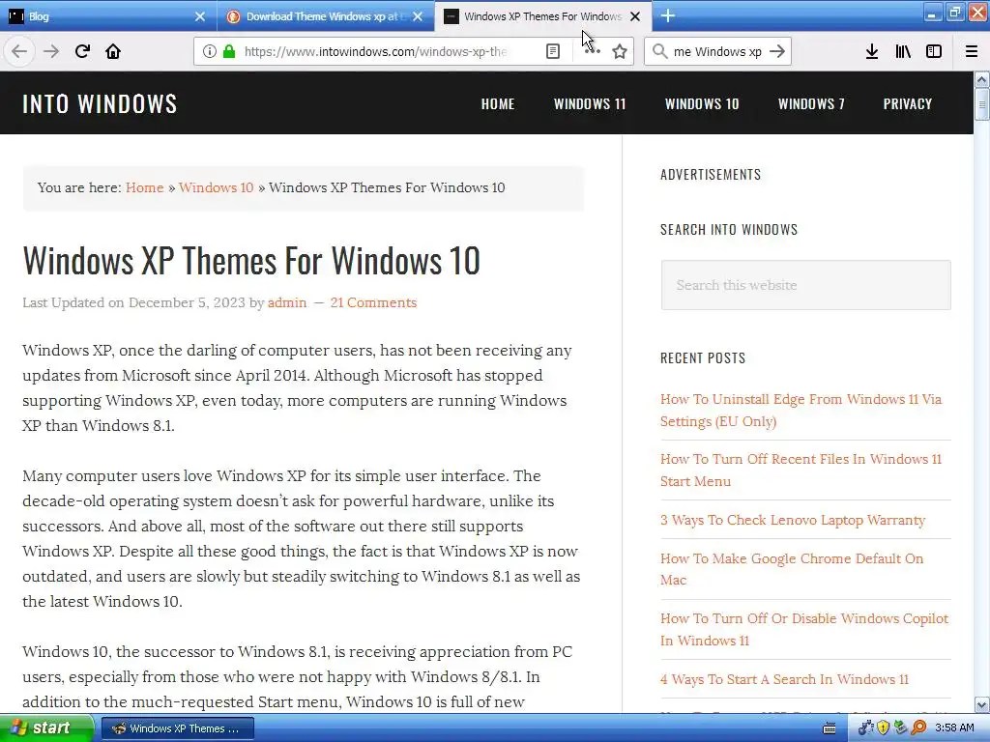Toggle the sidebar view
The image size is (990, 742).
click(x=934, y=51)
